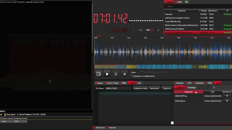
Task: Open the playlist order icon left of Play
Action: 98,74
